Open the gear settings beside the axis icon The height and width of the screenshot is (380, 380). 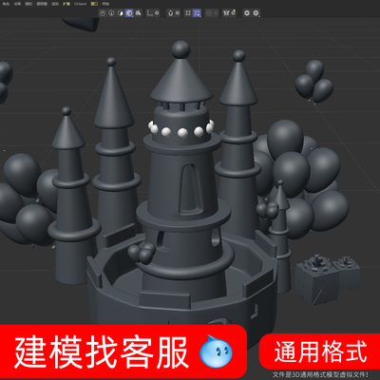[x=157, y=13]
